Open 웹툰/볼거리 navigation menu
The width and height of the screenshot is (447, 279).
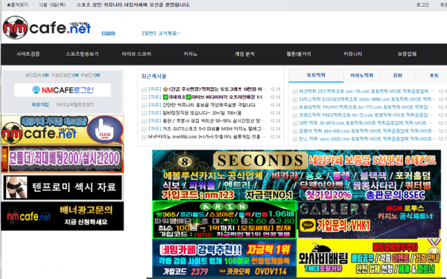point(299,54)
